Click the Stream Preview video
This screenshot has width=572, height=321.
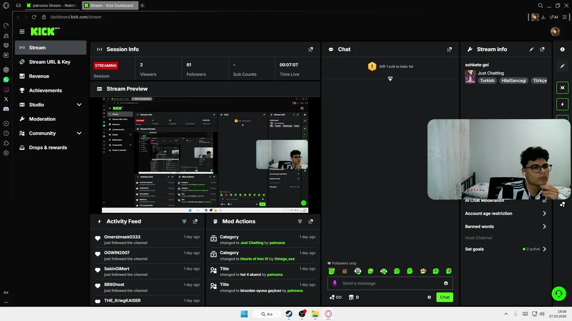click(205, 155)
